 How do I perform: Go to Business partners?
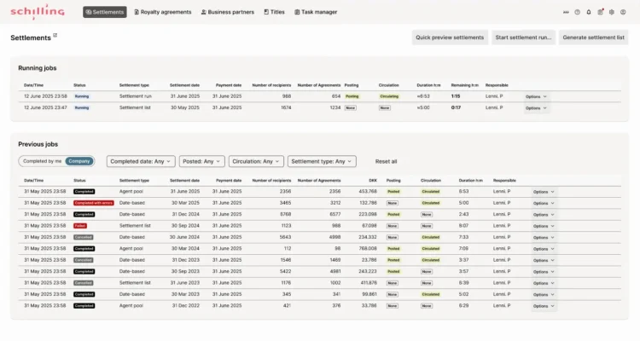[228, 12]
